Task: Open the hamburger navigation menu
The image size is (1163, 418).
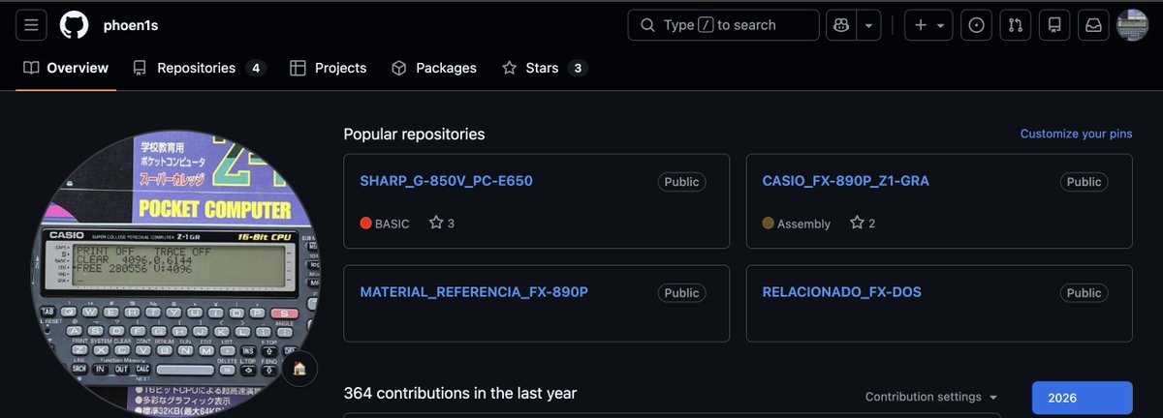Action: pos(31,25)
